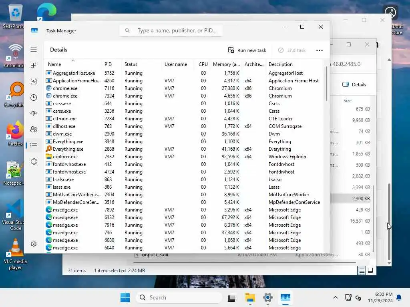The height and width of the screenshot is (307, 410).
Task: Select the ApplicationFrameHost process row
Action: (184, 81)
